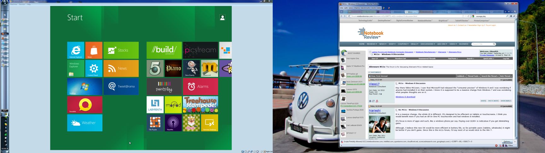
Task: Launch the mopod tile
Action: [173, 105]
